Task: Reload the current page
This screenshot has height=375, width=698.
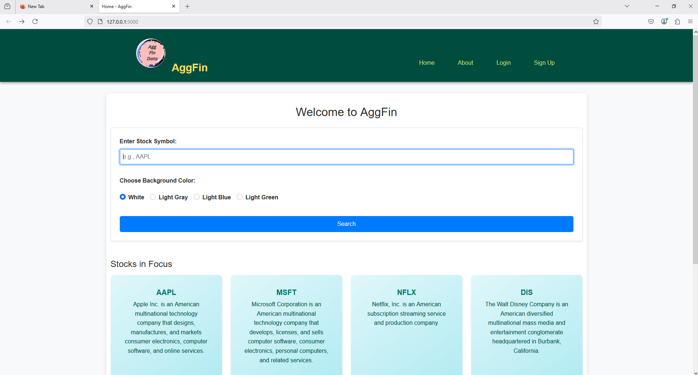Action: pos(35,21)
